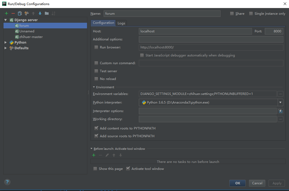Switch to the Configuration tab

(x=103, y=23)
